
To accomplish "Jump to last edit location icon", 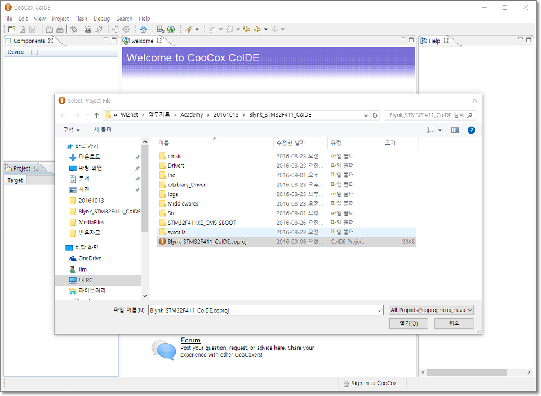I will 246,29.
